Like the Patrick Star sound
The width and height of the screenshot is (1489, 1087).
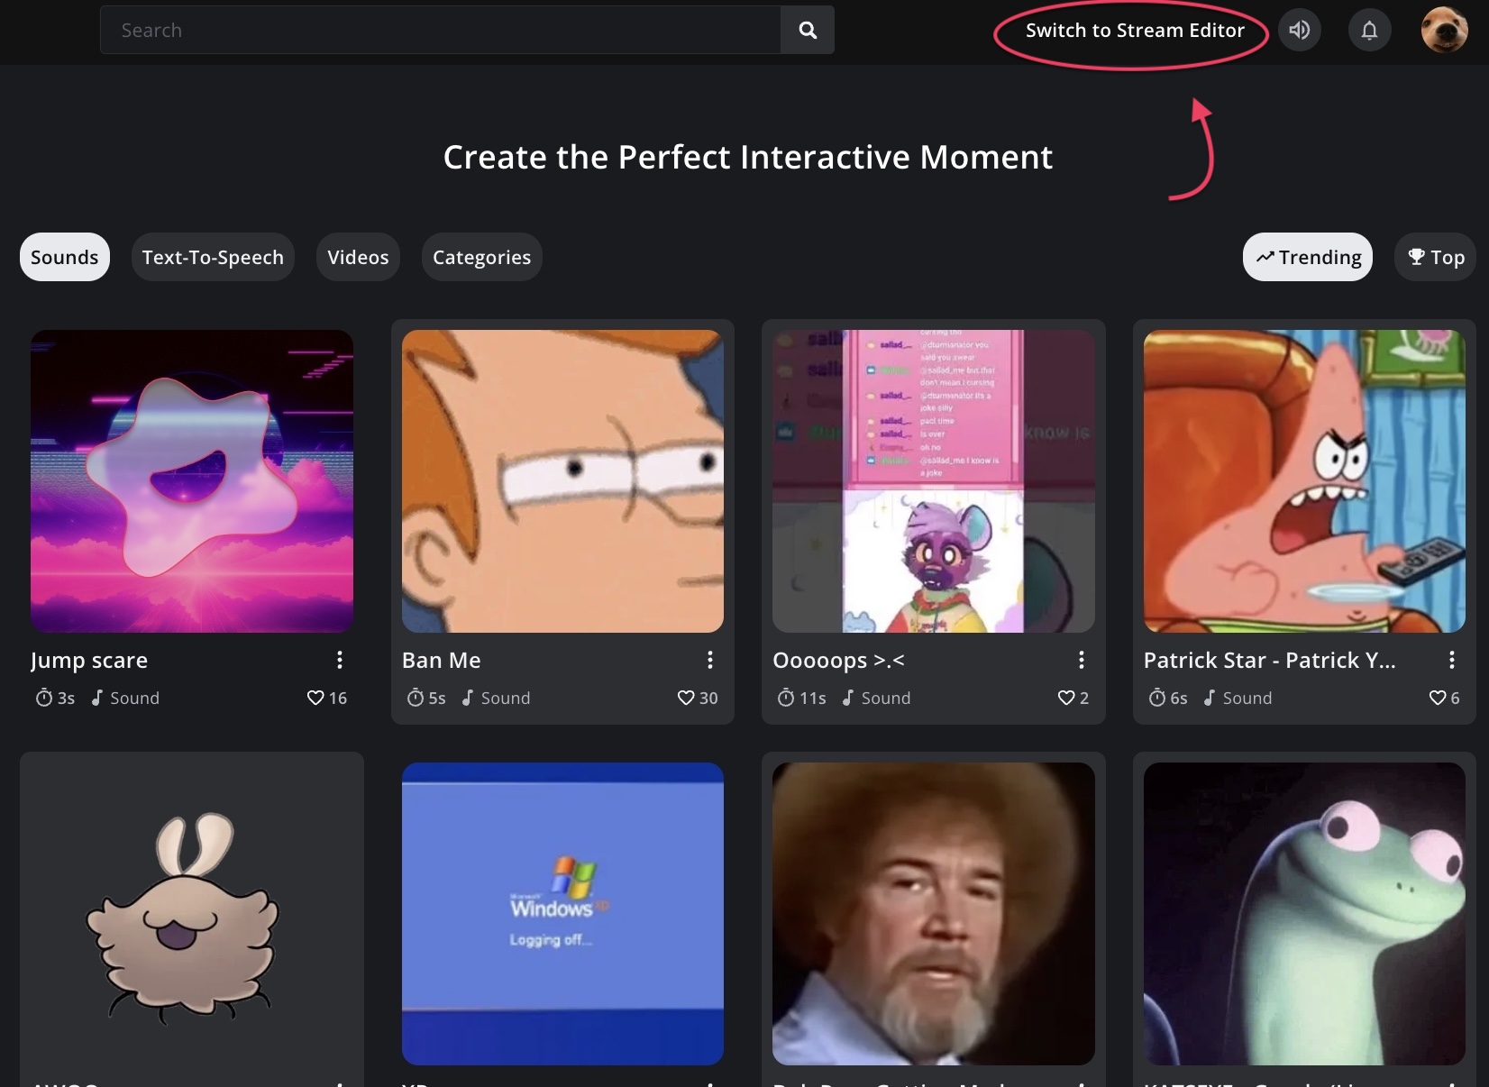tap(1438, 698)
